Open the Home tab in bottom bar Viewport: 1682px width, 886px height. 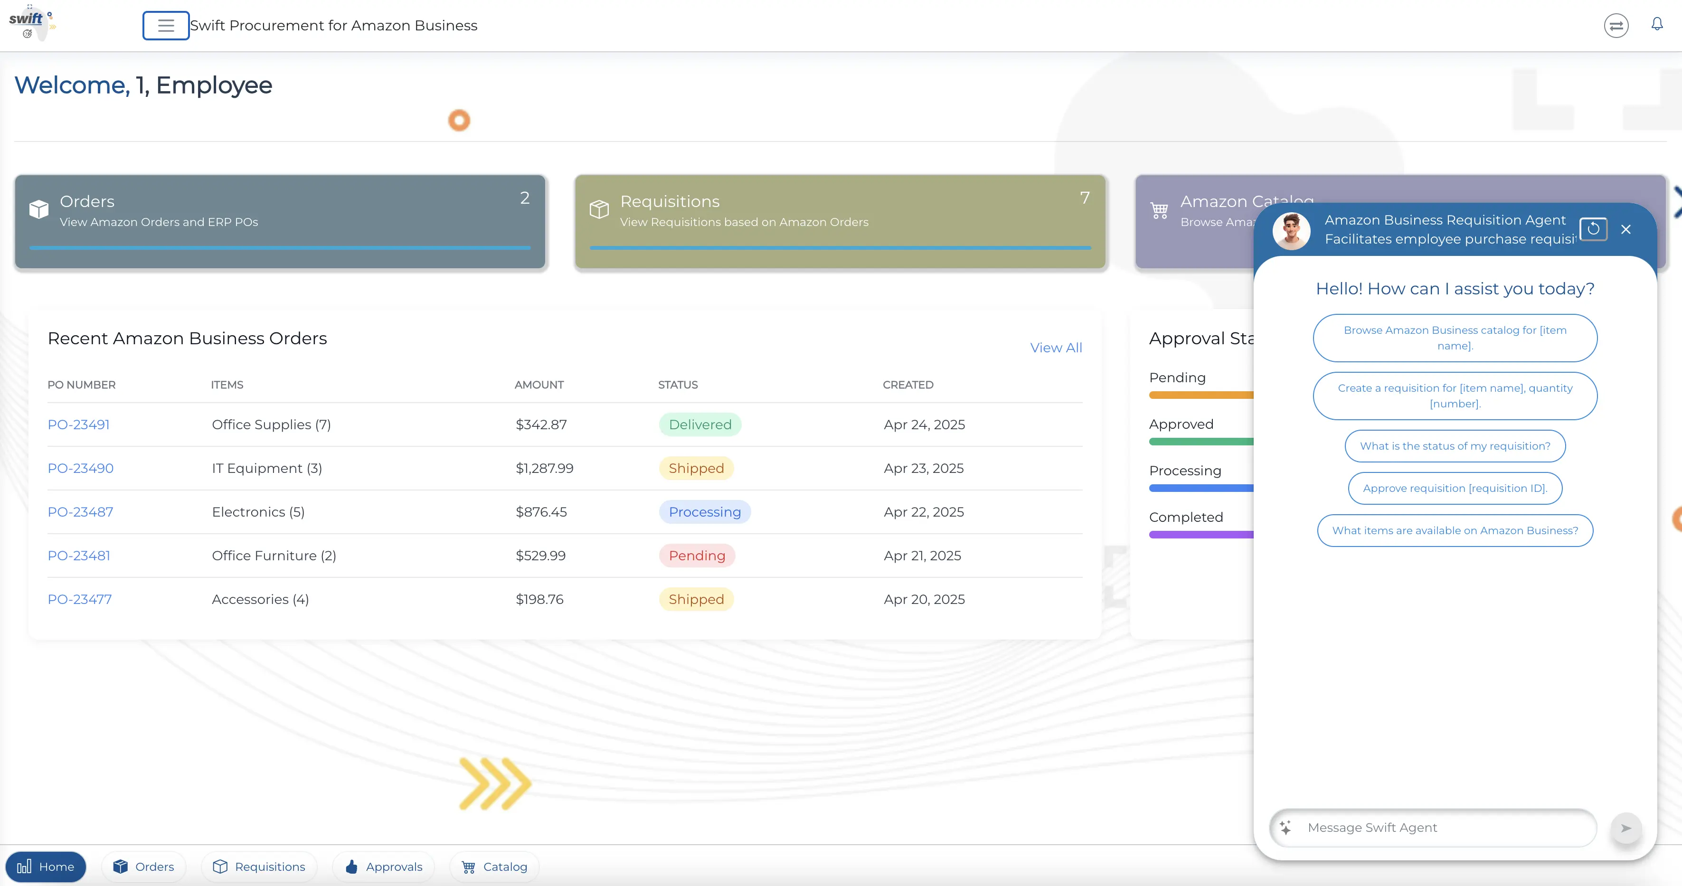tap(46, 867)
